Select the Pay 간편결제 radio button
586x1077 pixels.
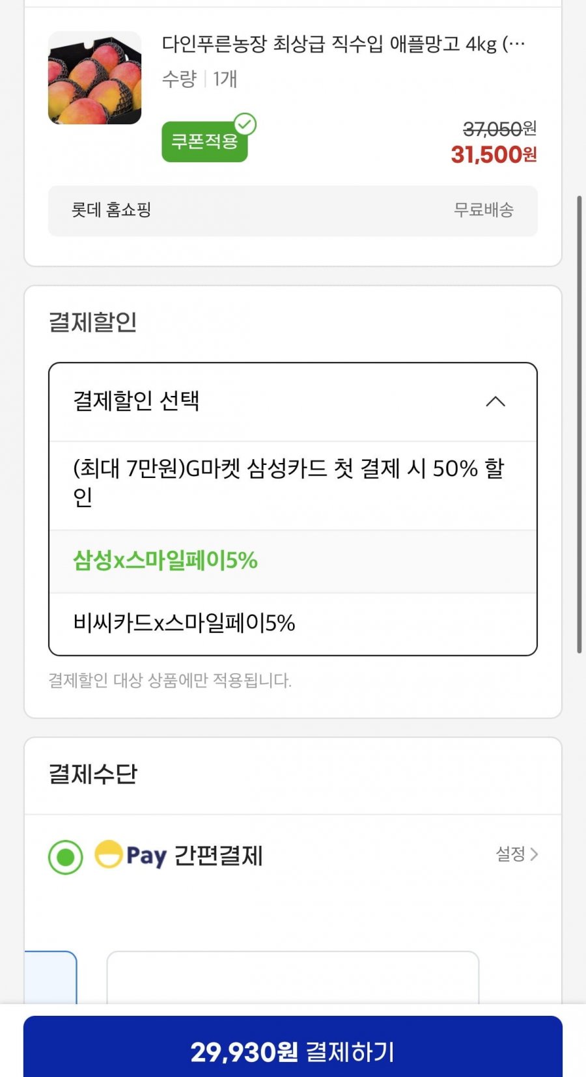tap(66, 856)
